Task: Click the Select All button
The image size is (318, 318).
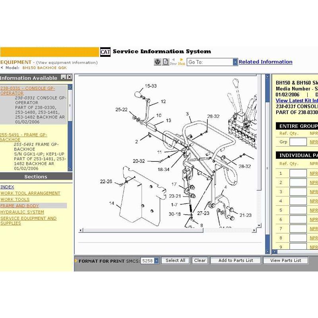Action: (x=175, y=260)
